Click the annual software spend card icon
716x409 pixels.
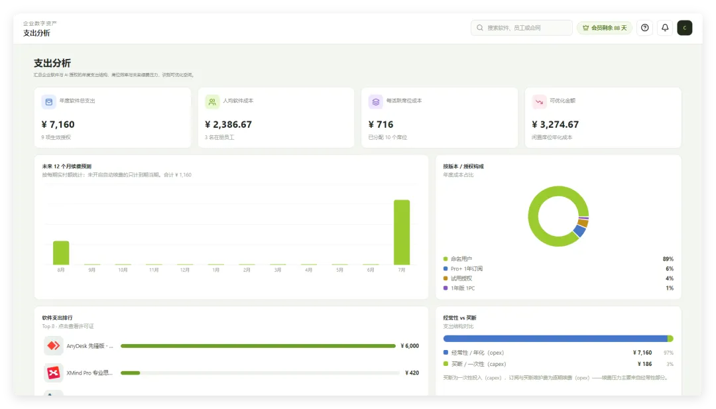[49, 102]
